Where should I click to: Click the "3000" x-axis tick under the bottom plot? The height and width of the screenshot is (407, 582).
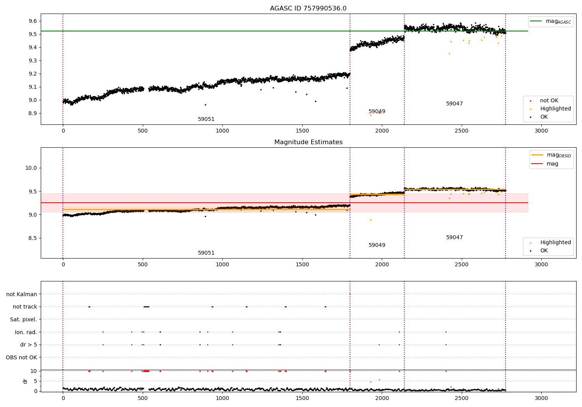[x=541, y=398]
